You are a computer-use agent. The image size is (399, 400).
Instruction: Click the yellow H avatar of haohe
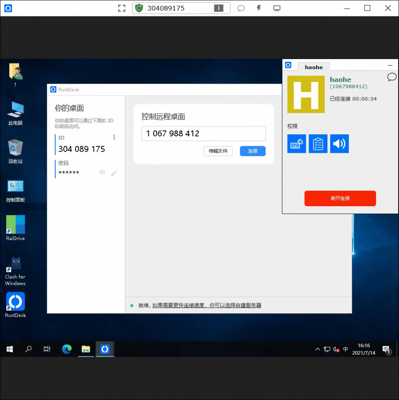(x=306, y=95)
